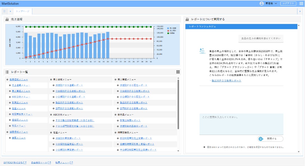Screen dimensions: 305x166
Task: Open POS部門別販売実績(ABC分析) link
Action: click(75, 126)
